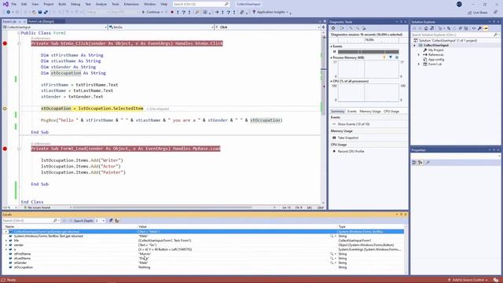This screenshot has width=503, height=283.
Task: Click Diagnostic Tools select tools icon
Action: coord(343,28)
